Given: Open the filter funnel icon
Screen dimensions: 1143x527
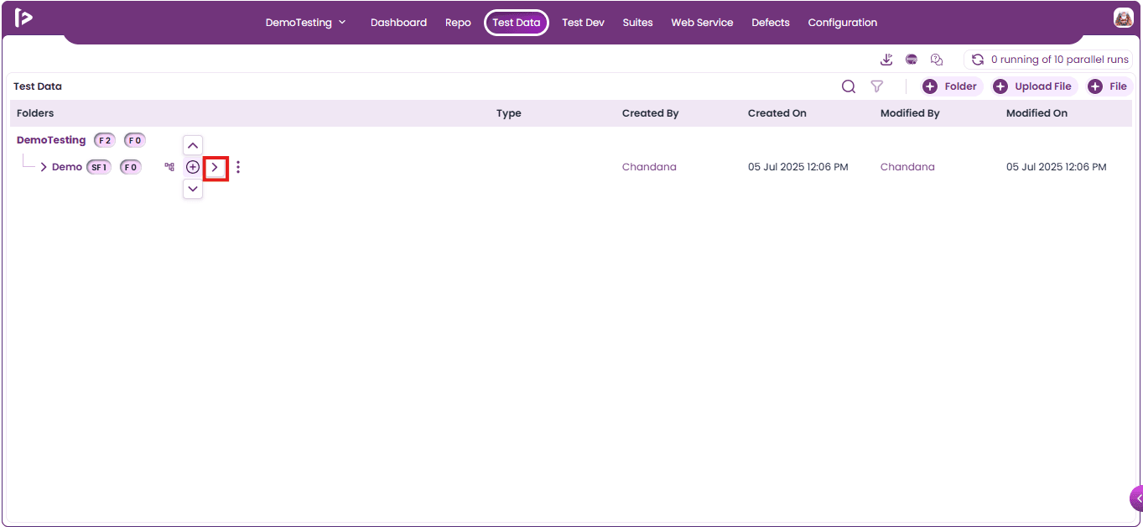Looking at the screenshot, I should coord(877,86).
